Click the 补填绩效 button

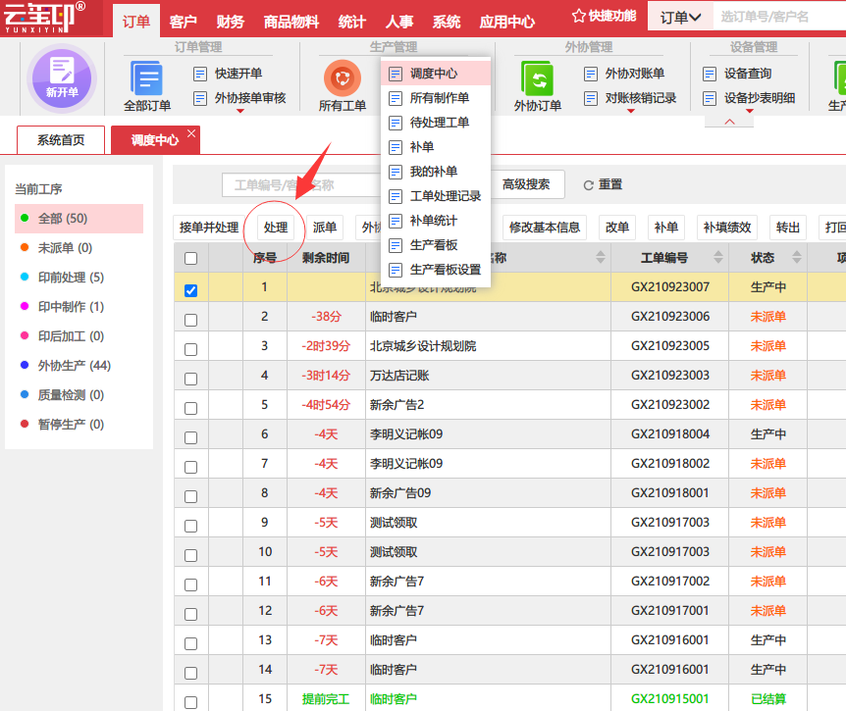[727, 228]
